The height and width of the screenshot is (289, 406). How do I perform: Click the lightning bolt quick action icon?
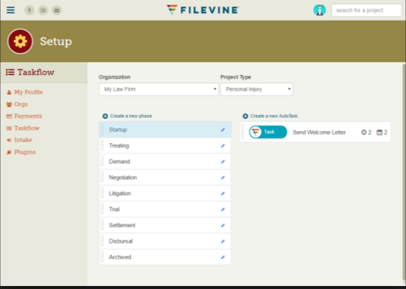click(x=29, y=10)
